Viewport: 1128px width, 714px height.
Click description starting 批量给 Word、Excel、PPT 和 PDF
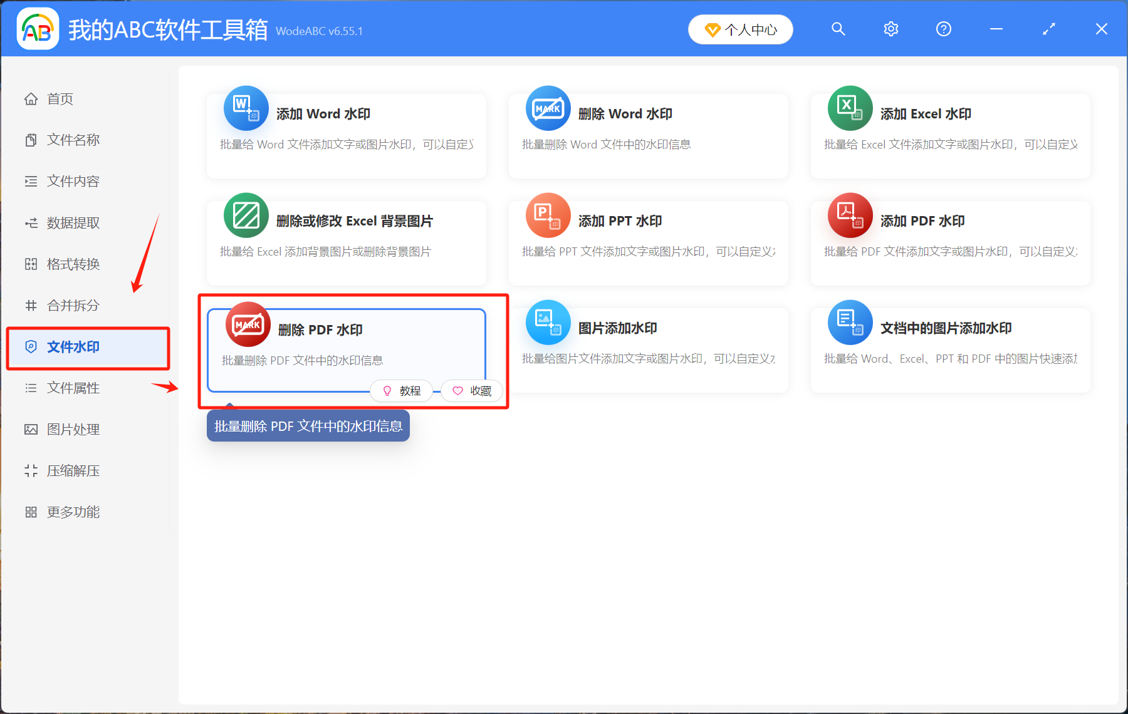951,359
